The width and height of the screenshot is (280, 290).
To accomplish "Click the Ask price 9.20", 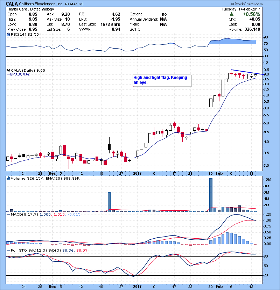I will [65, 14].
